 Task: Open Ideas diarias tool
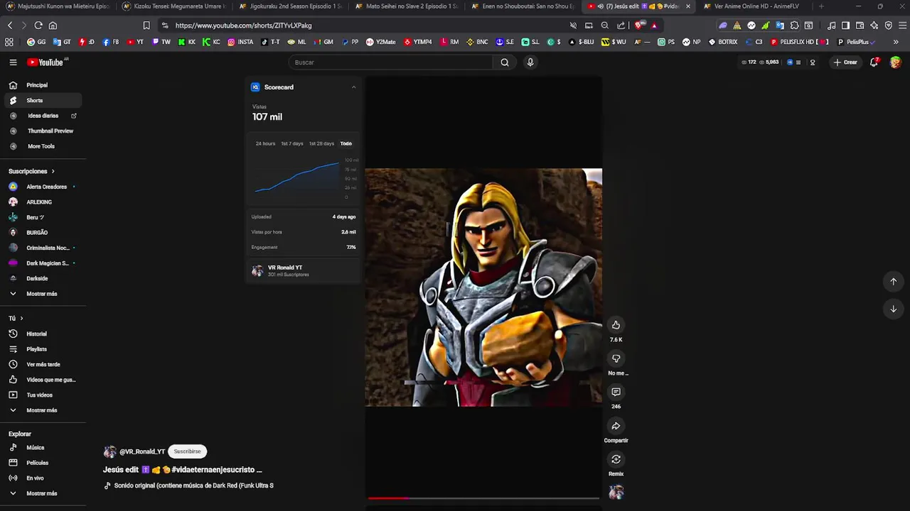tap(43, 116)
